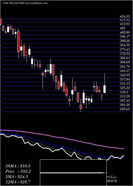Click the 5MA : 324.5 readout
The image size is (133, 186).
[x=16, y=177]
